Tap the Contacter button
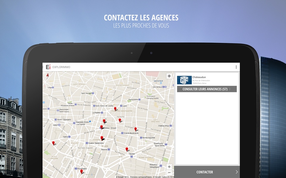The width and height of the screenshot is (286, 178). tap(207, 172)
